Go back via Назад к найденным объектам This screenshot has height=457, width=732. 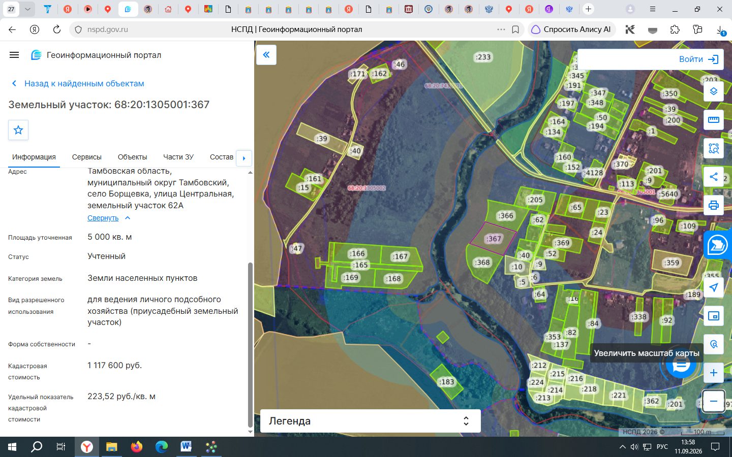(78, 83)
